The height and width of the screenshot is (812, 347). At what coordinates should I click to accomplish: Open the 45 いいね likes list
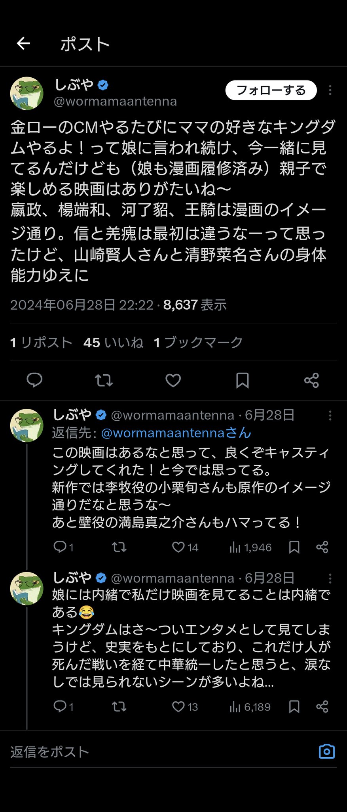click(113, 343)
